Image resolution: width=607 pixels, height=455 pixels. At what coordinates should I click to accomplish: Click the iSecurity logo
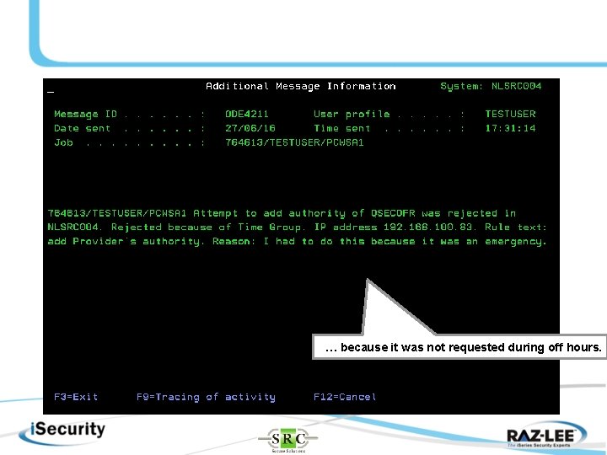62,431
